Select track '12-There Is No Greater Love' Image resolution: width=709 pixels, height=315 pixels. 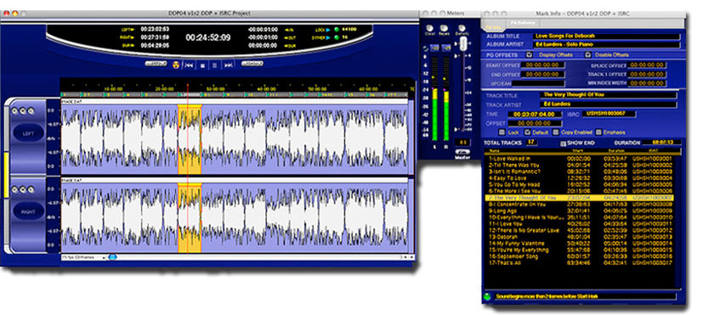point(579,230)
